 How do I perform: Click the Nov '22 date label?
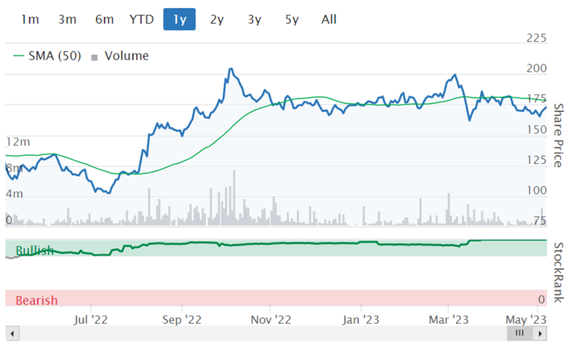click(271, 320)
